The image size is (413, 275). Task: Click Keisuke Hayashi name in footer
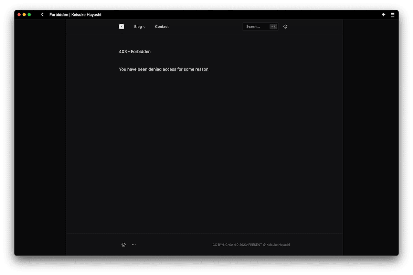278,245
